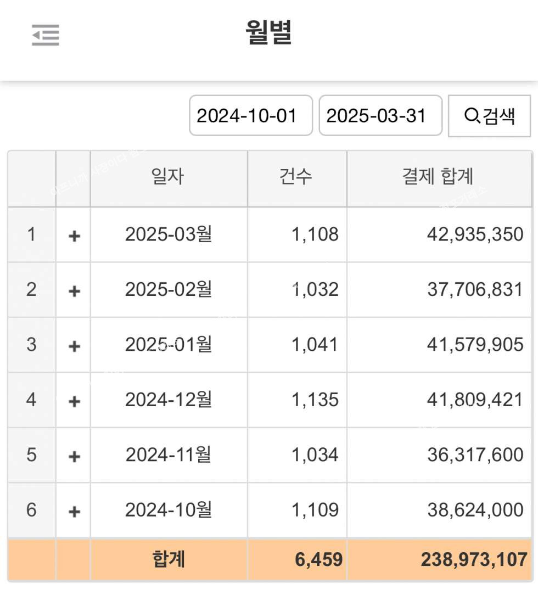Image resolution: width=538 pixels, height=600 pixels.
Task: Sort by the 결제 합계 column header
Action: [438, 177]
